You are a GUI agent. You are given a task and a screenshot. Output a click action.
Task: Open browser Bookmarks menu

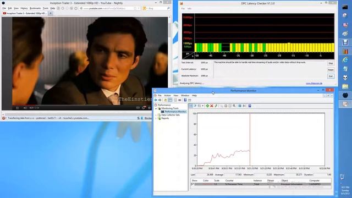[x=35, y=8]
